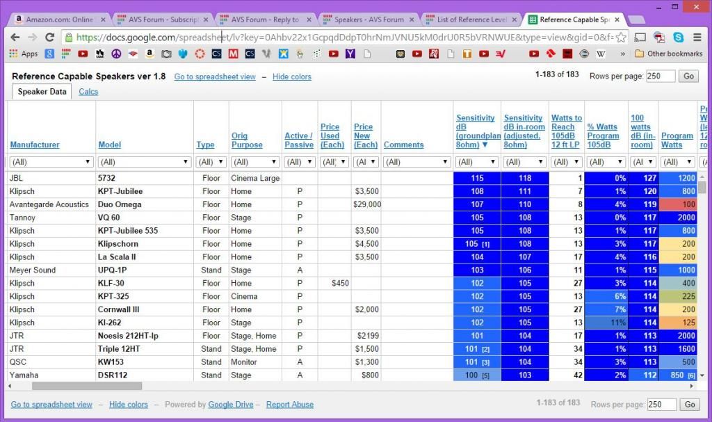Open the Program Watts filter dropdown

tap(677, 162)
